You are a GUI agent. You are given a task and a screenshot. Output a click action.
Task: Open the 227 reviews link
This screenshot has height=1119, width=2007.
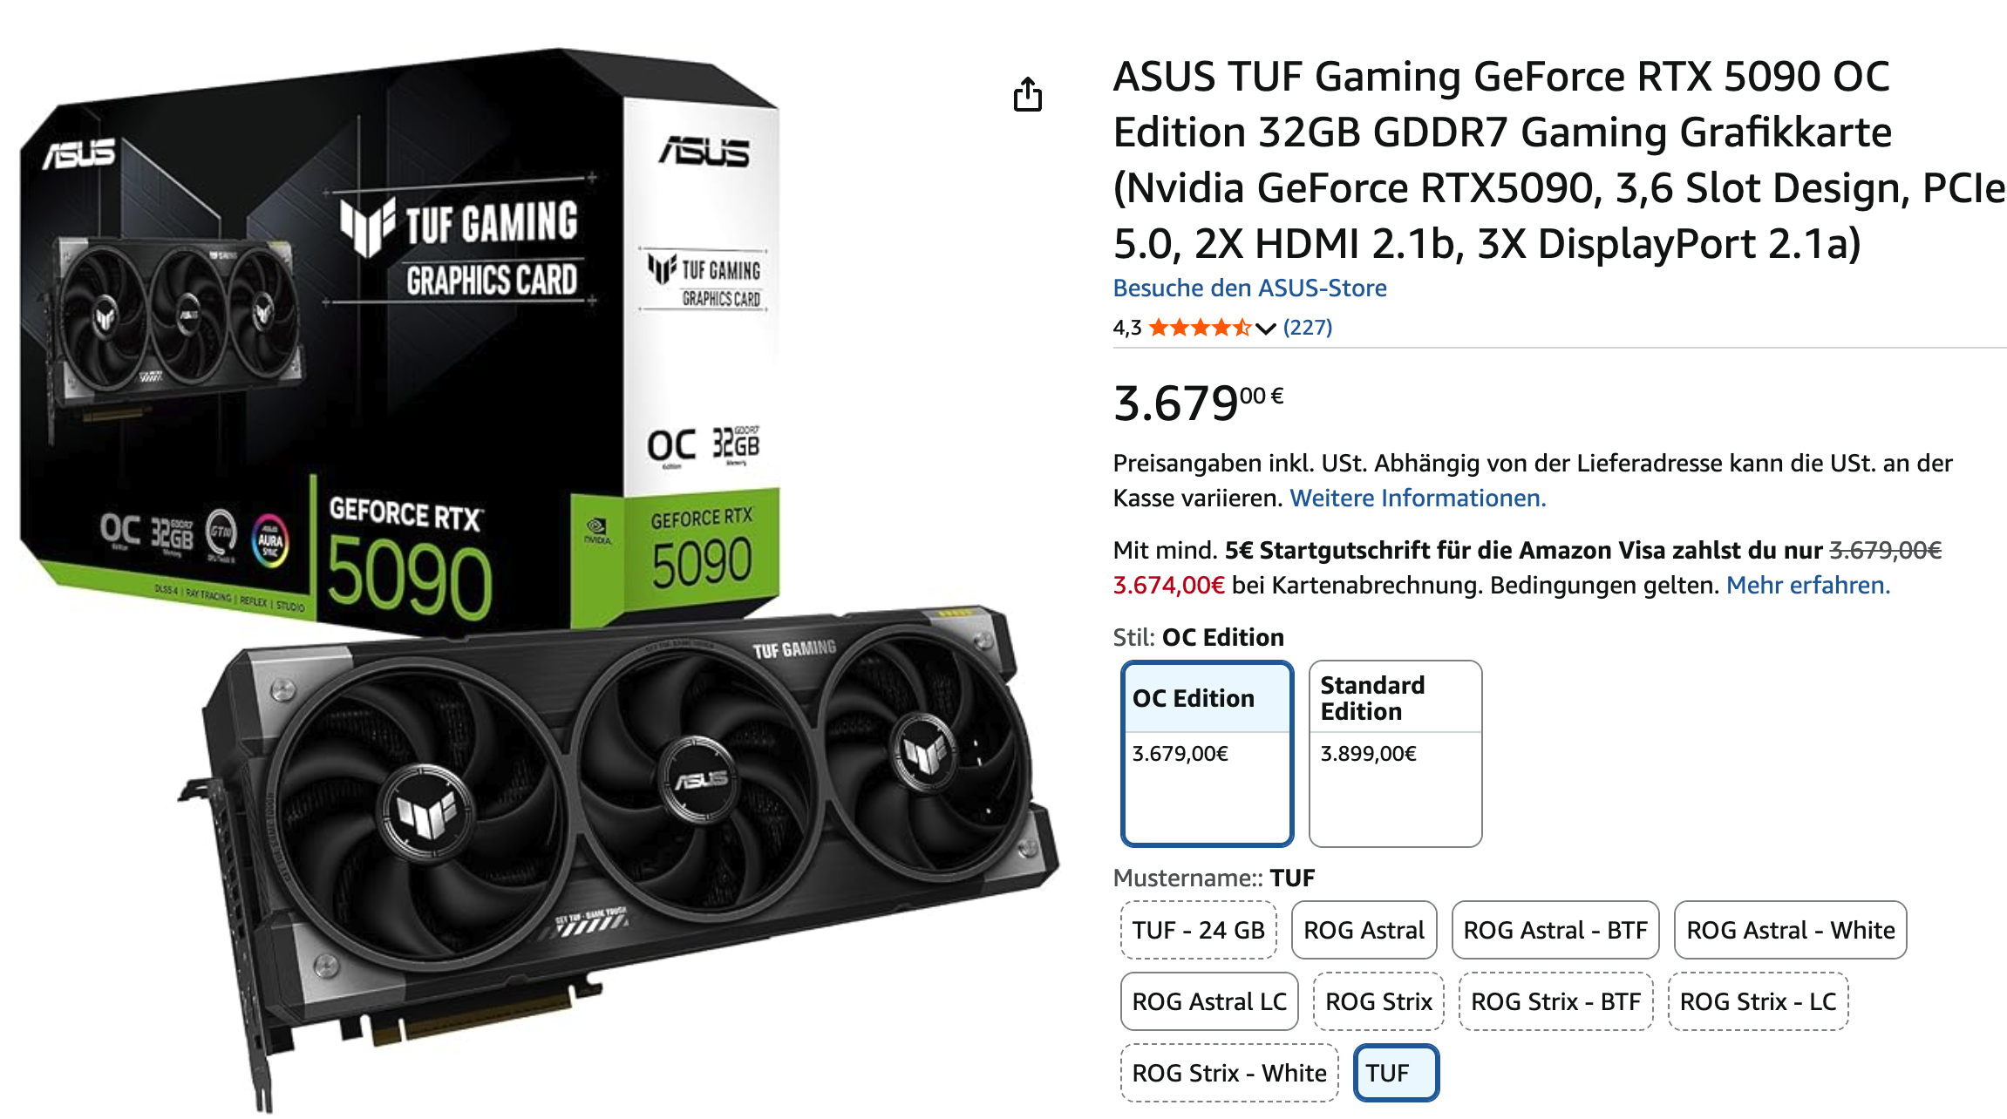1307,328
